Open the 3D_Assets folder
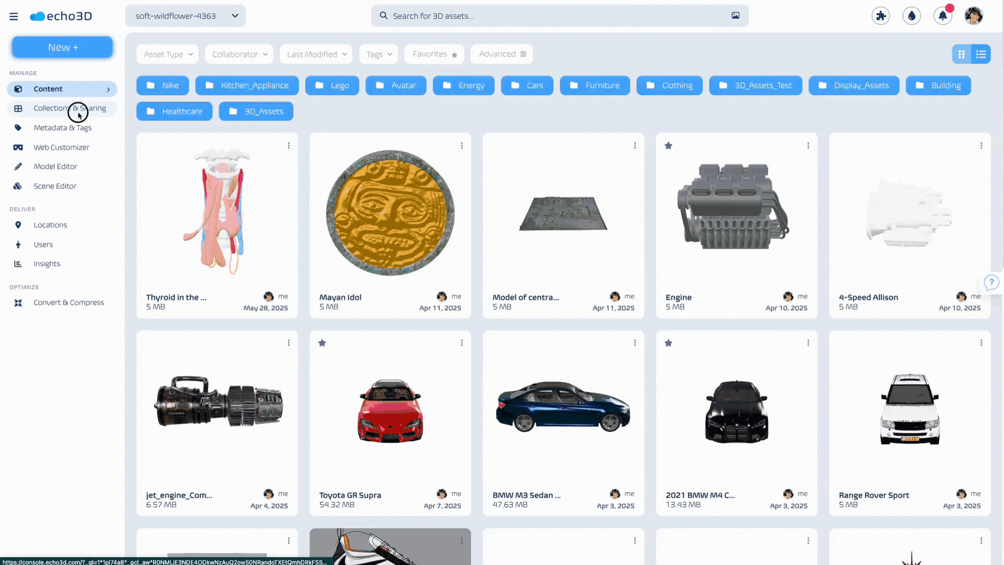Viewport: 1004px width, 565px height. click(x=256, y=111)
